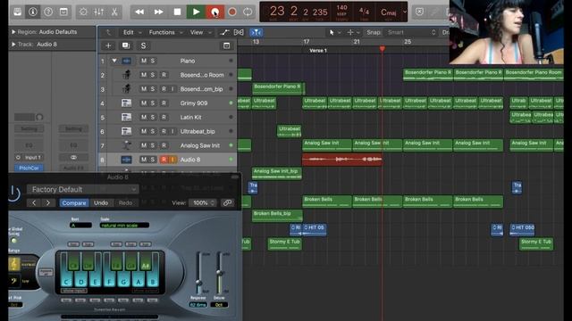Open the secondary crosshair tool menu

tap(353, 32)
